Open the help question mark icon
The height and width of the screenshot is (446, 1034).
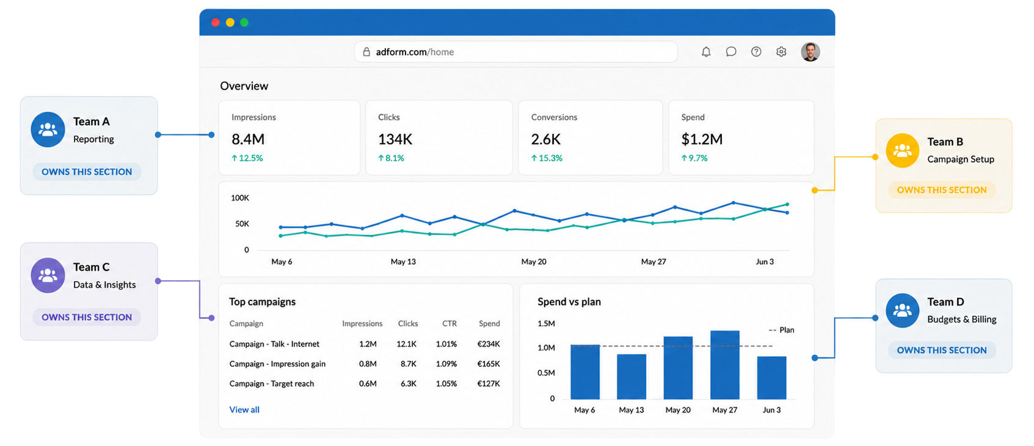[x=756, y=52]
